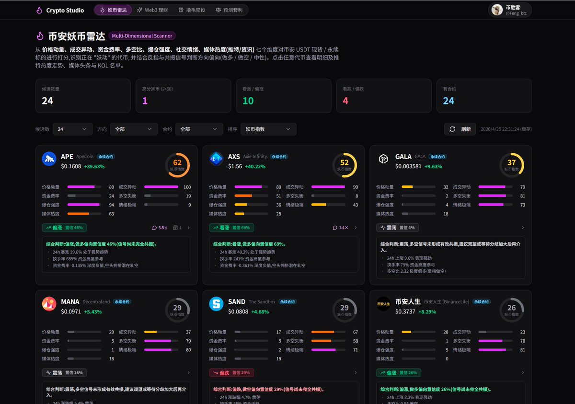Expand 币安人生 card details chevron
Viewport: 575px width, 404px height.
[523, 373]
